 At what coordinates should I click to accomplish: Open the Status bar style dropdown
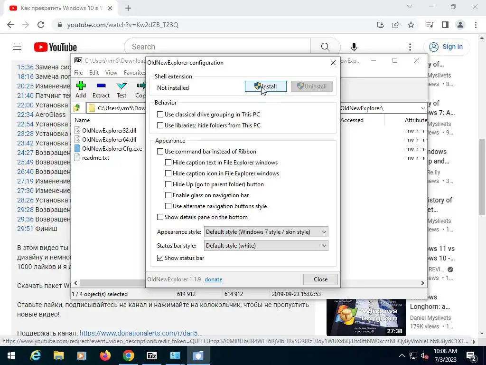[266, 246]
